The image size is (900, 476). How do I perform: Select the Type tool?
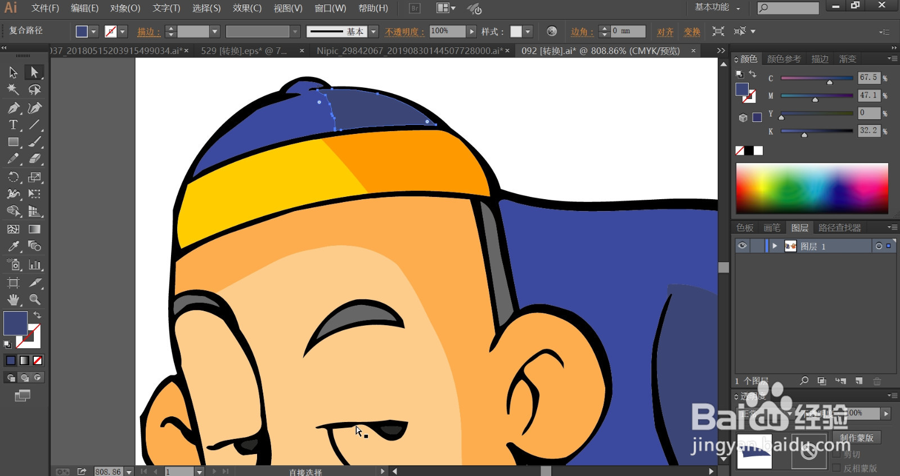pos(13,125)
